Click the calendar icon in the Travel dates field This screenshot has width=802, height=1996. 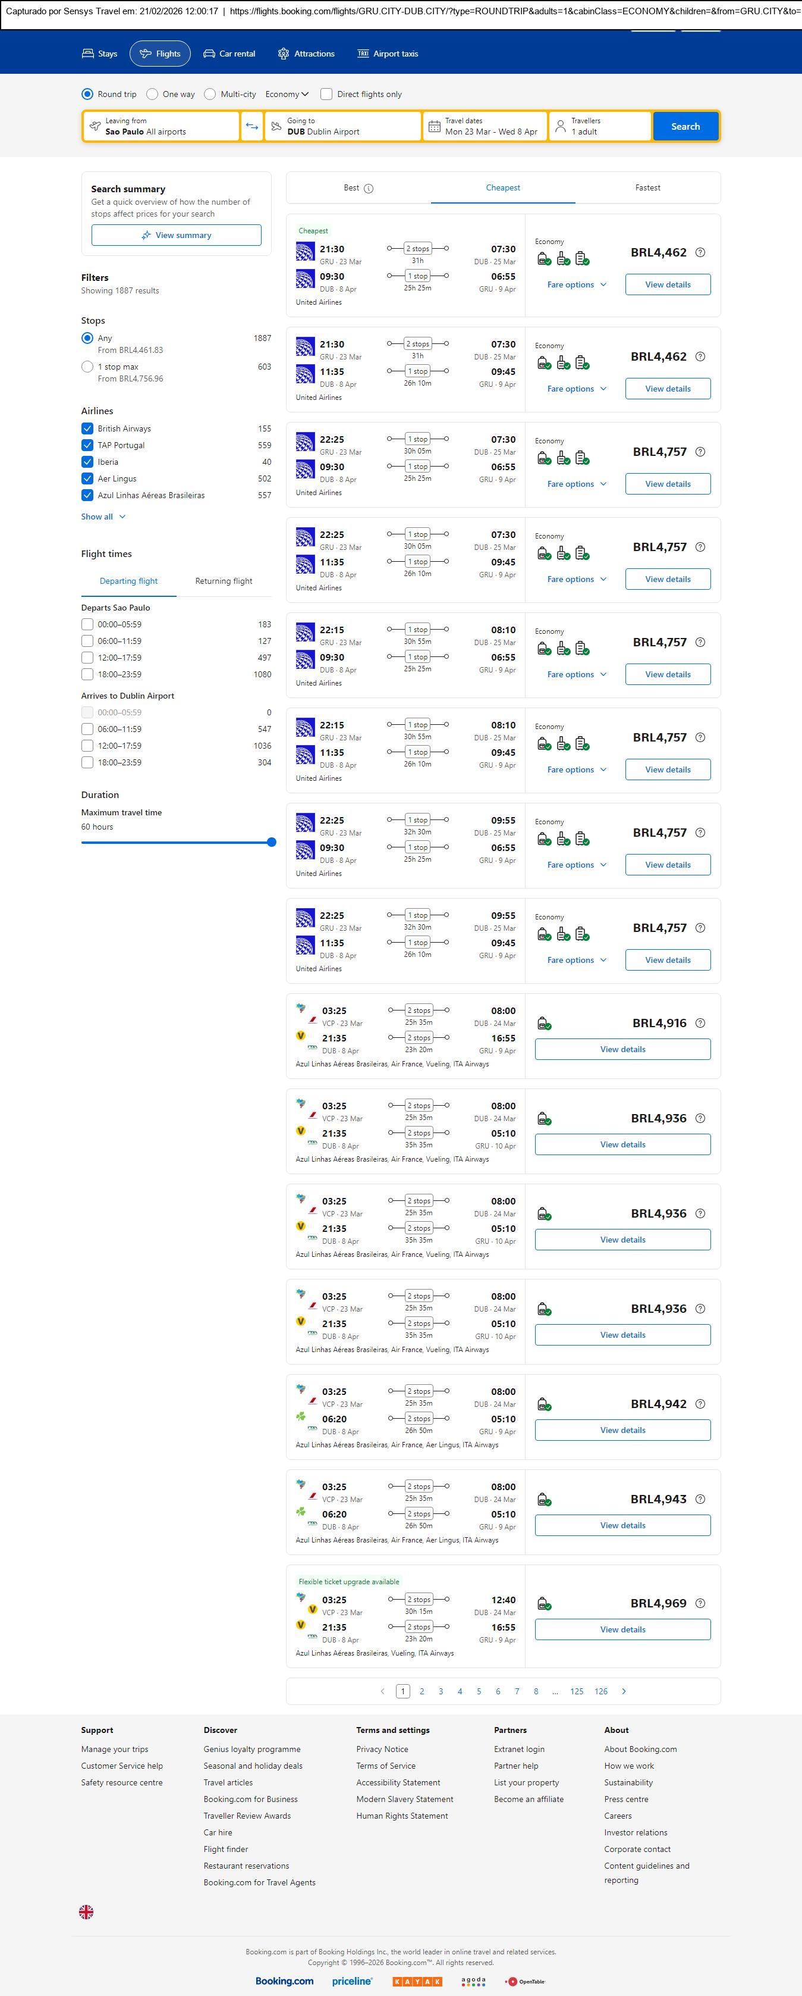(434, 126)
